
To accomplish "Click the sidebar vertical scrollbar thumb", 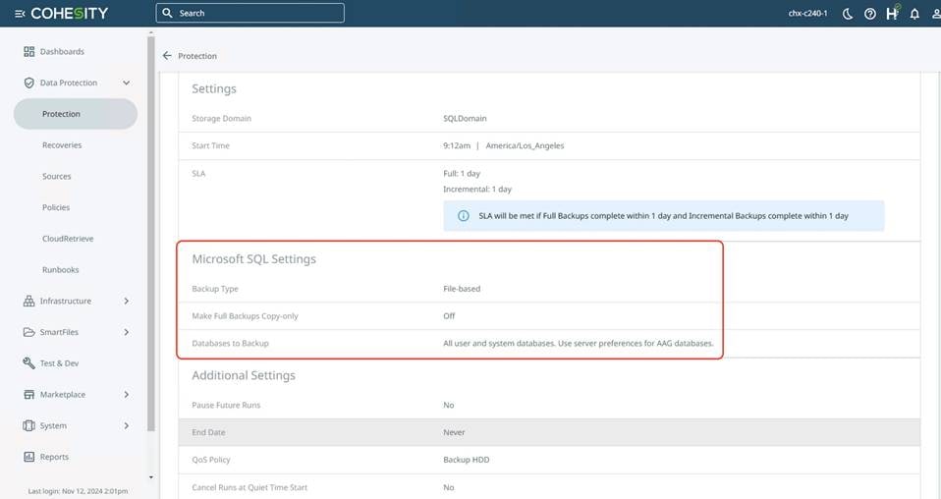I will [x=150, y=234].
